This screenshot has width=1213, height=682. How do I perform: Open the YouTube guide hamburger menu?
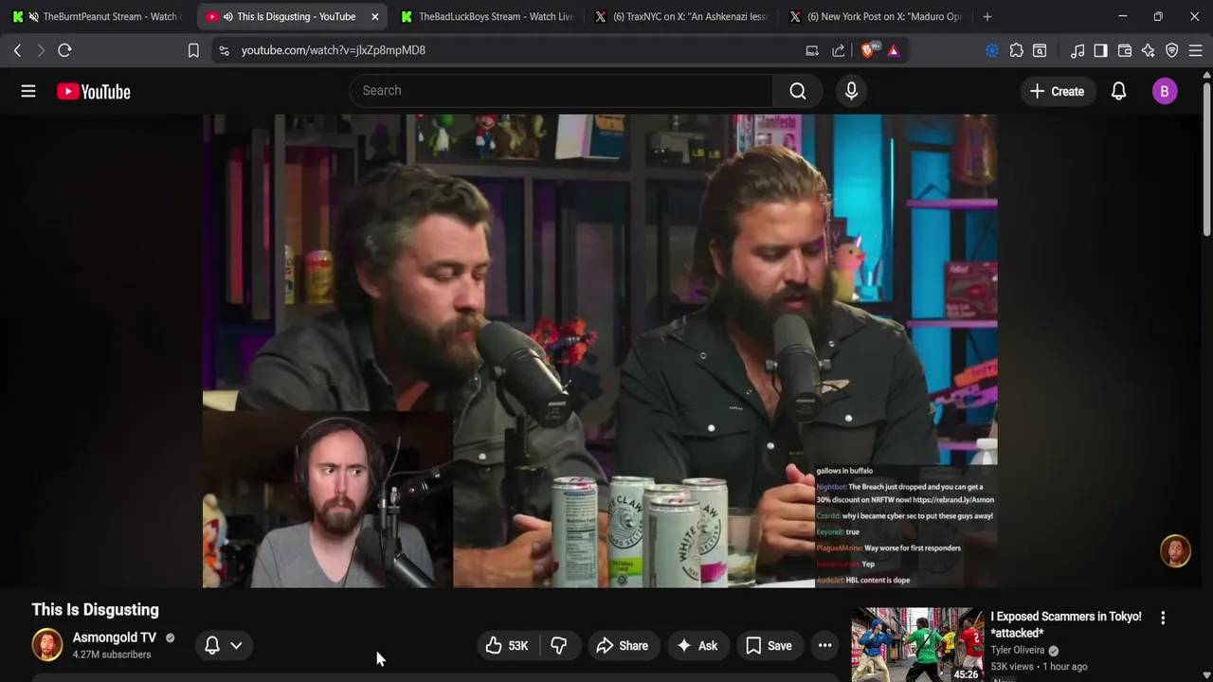28,91
